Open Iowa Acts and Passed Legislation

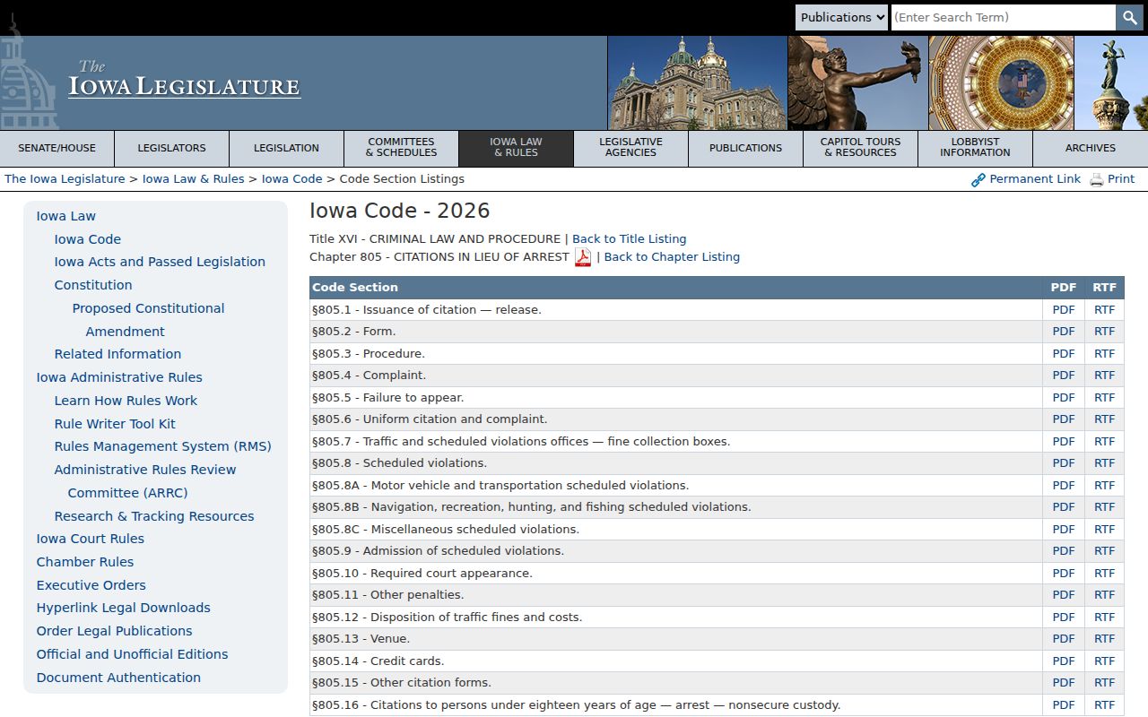pos(160,262)
